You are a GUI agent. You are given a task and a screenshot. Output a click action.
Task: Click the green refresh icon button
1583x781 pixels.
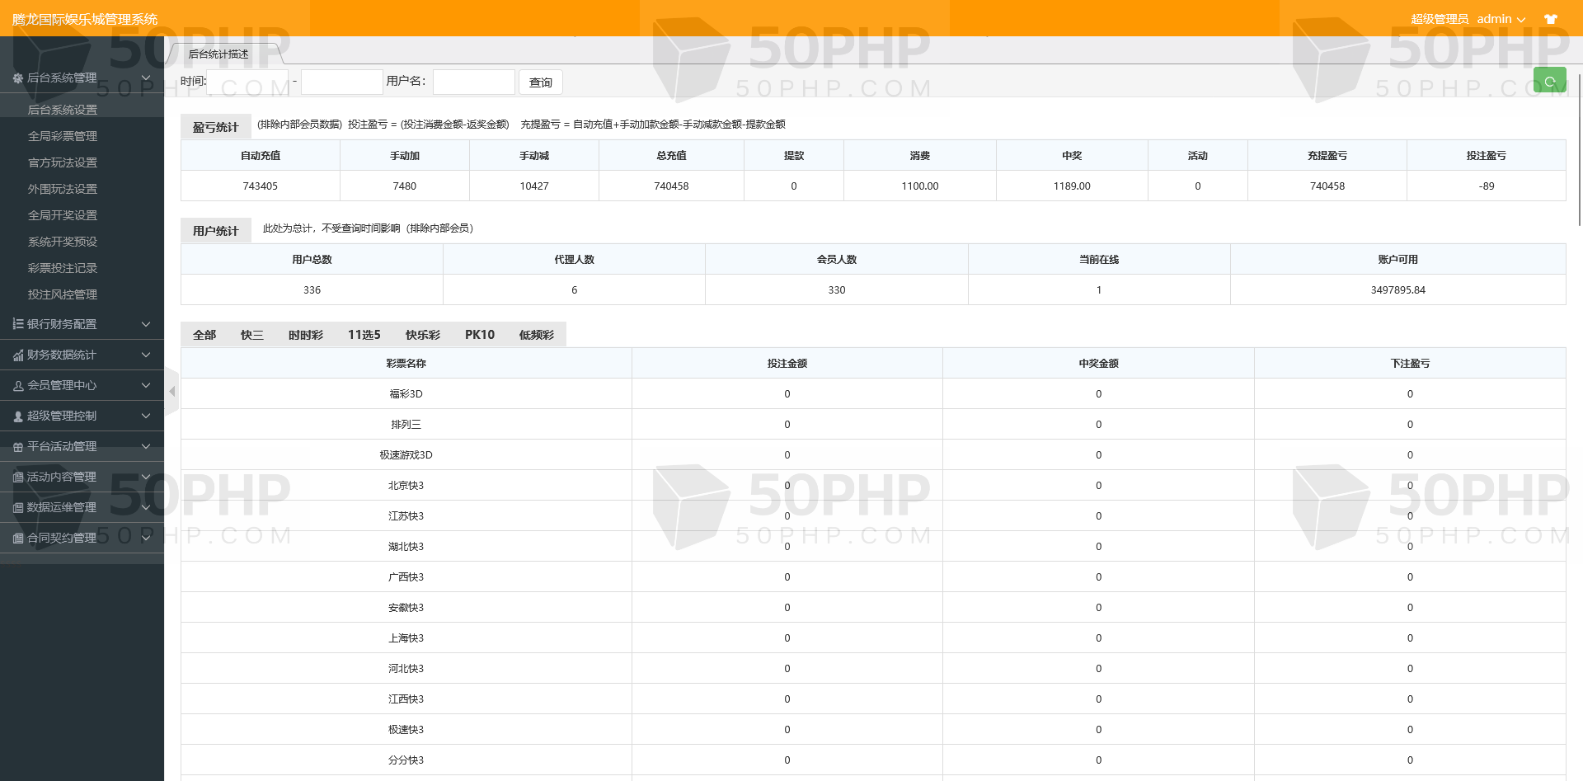1549,81
